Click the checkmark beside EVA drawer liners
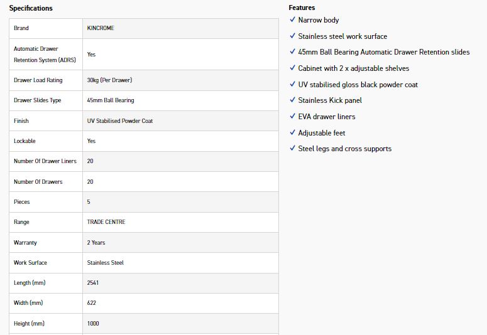The image size is (487, 335). [x=292, y=116]
